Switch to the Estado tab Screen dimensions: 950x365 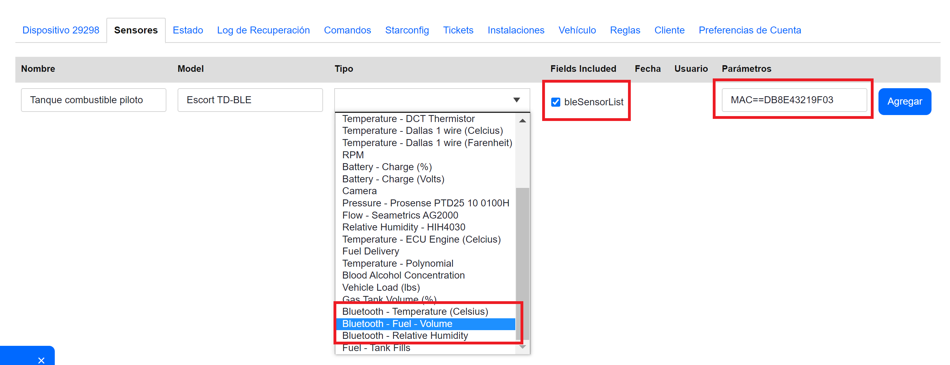coord(188,30)
